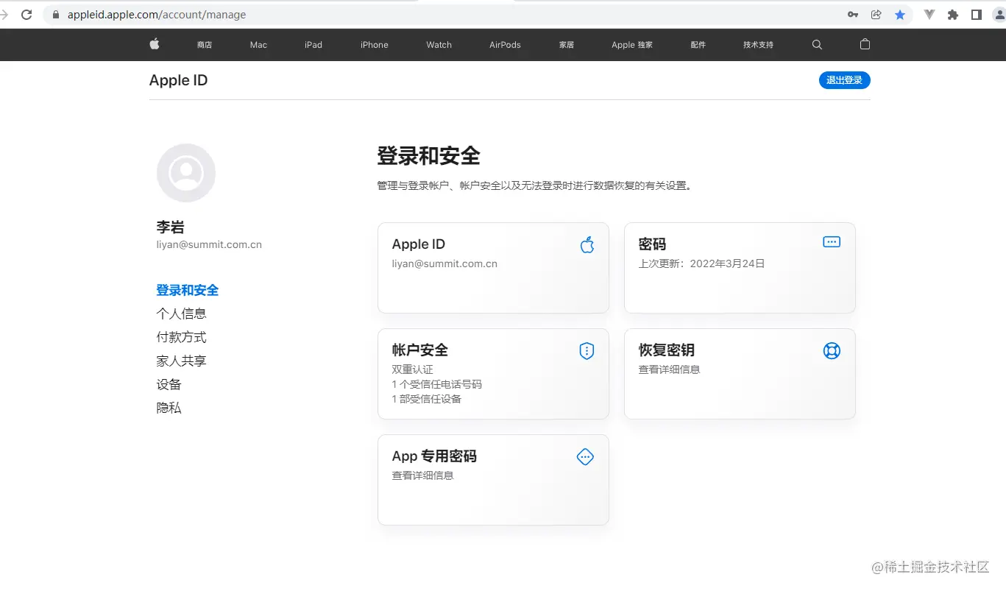Click the Apple logo in navigation bar
The width and height of the screenshot is (1006, 591).
pyautogui.click(x=154, y=44)
